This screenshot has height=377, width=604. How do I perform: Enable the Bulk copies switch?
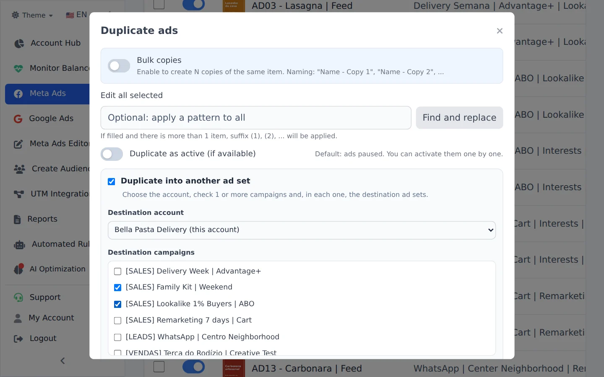(x=119, y=66)
